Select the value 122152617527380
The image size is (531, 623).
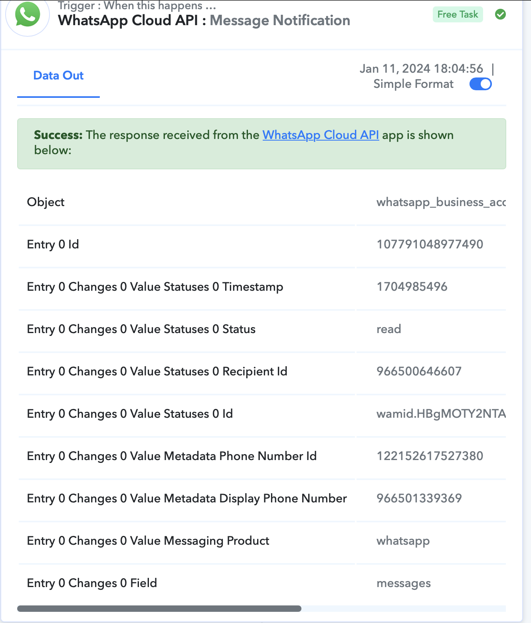point(430,456)
